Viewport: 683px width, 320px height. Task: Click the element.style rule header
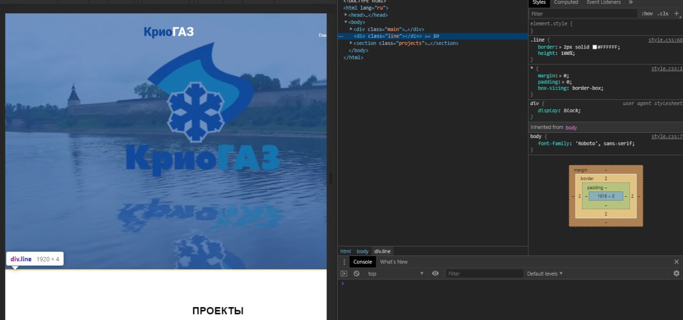tap(552, 24)
